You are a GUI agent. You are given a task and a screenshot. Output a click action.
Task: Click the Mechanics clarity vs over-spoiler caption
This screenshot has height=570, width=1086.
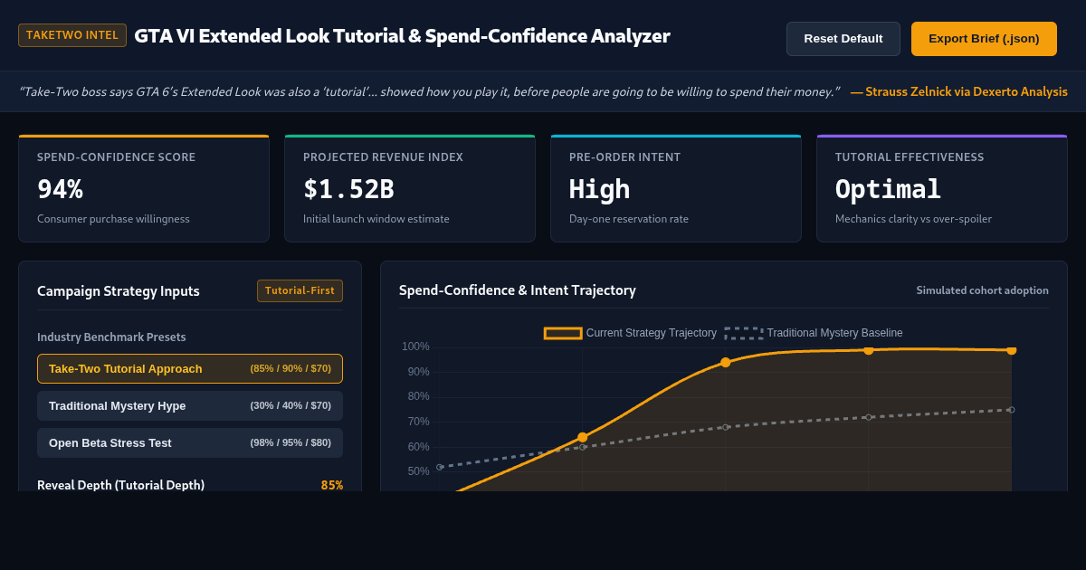[913, 219]
